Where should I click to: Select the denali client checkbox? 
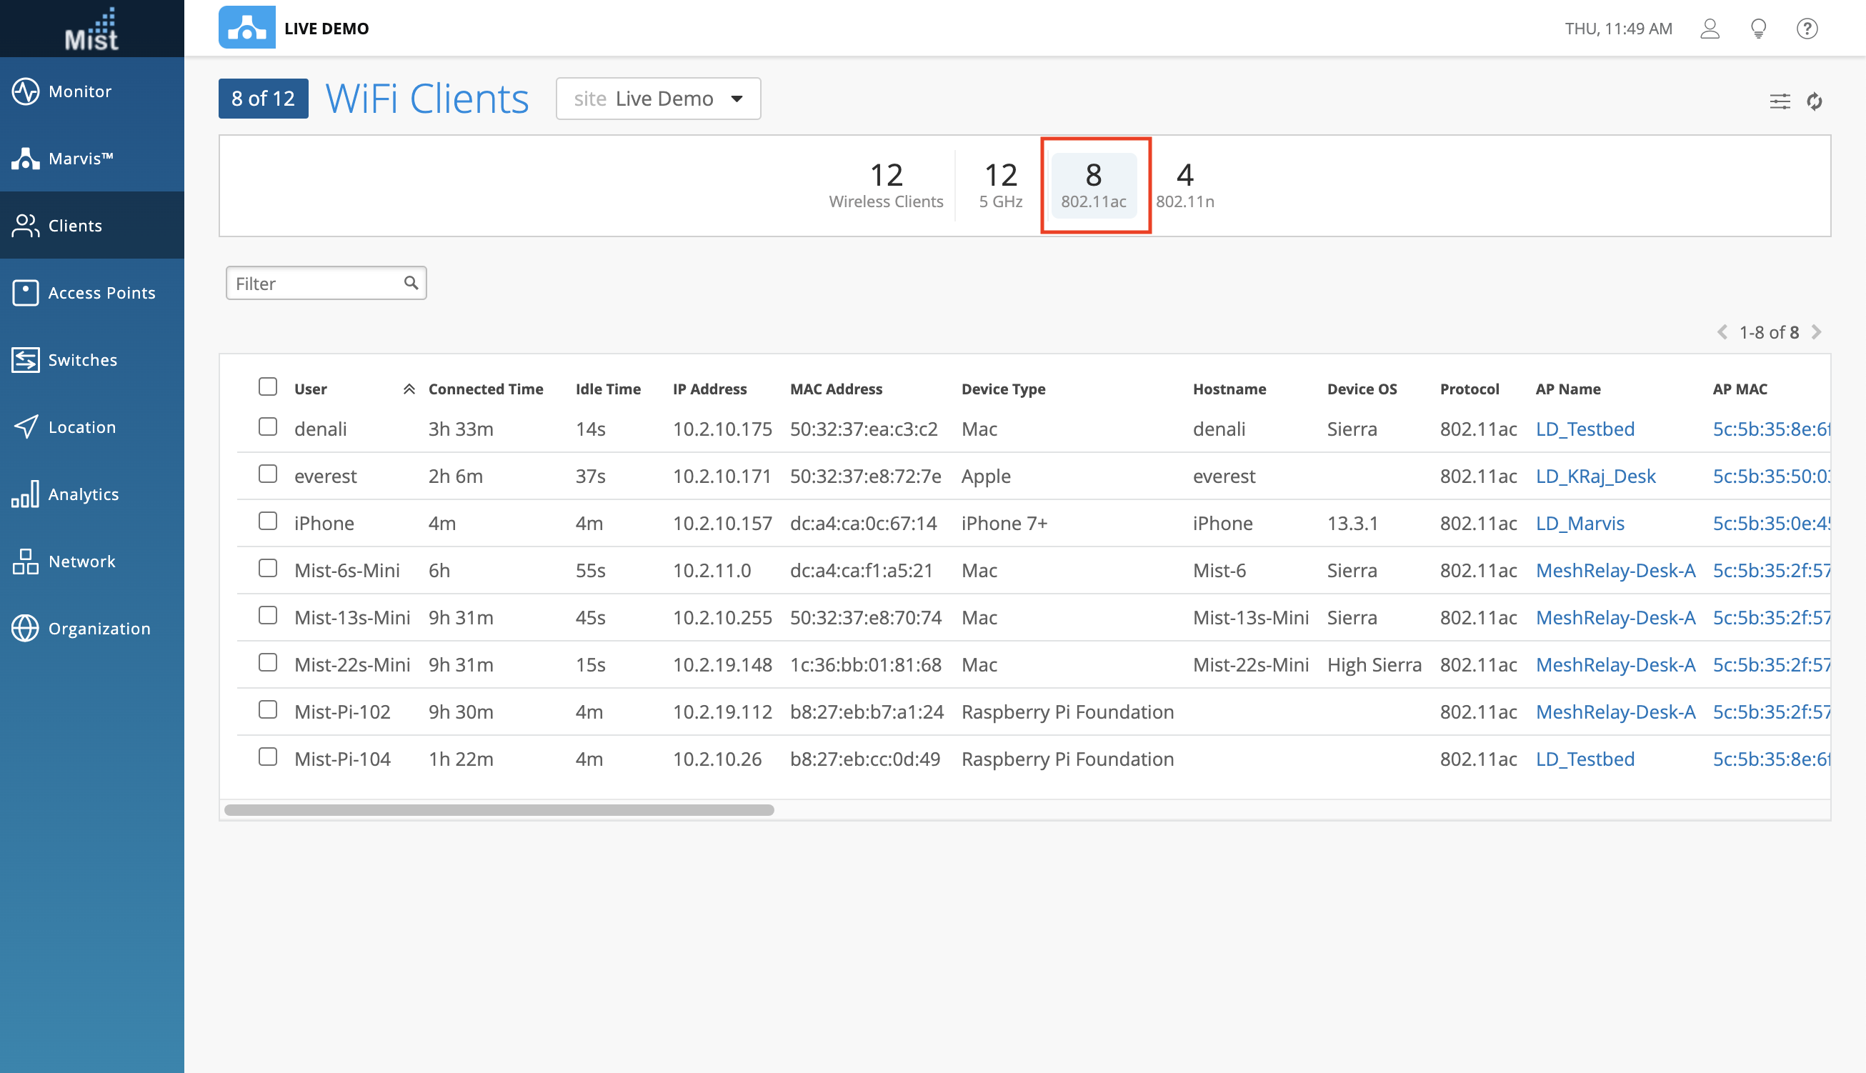[x=267, y=427]
